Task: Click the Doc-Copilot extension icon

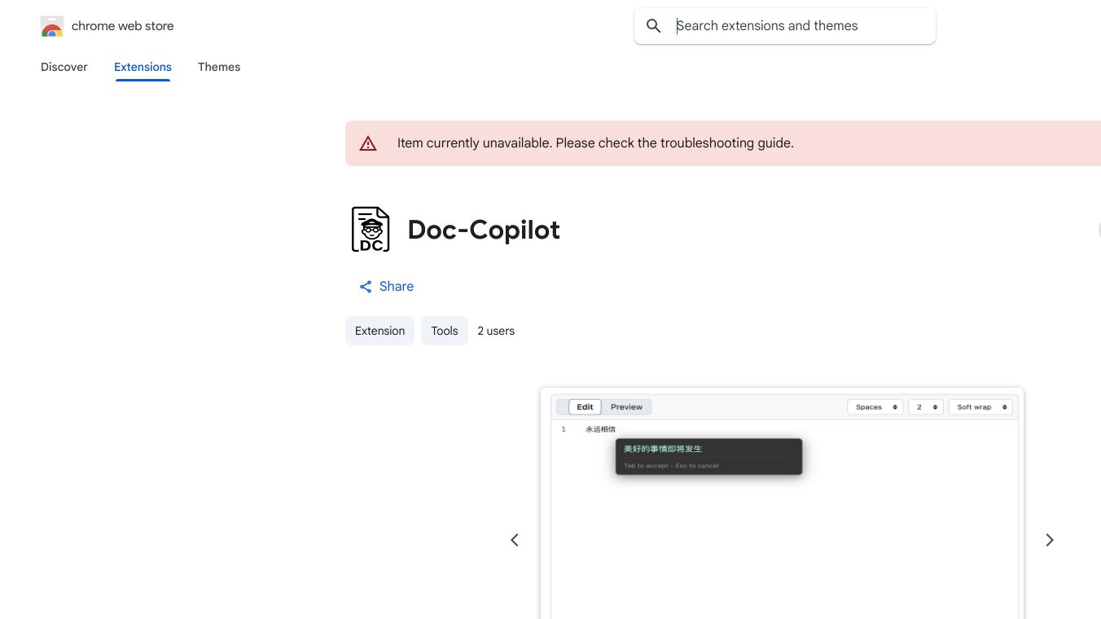Action: click(371, 230)
